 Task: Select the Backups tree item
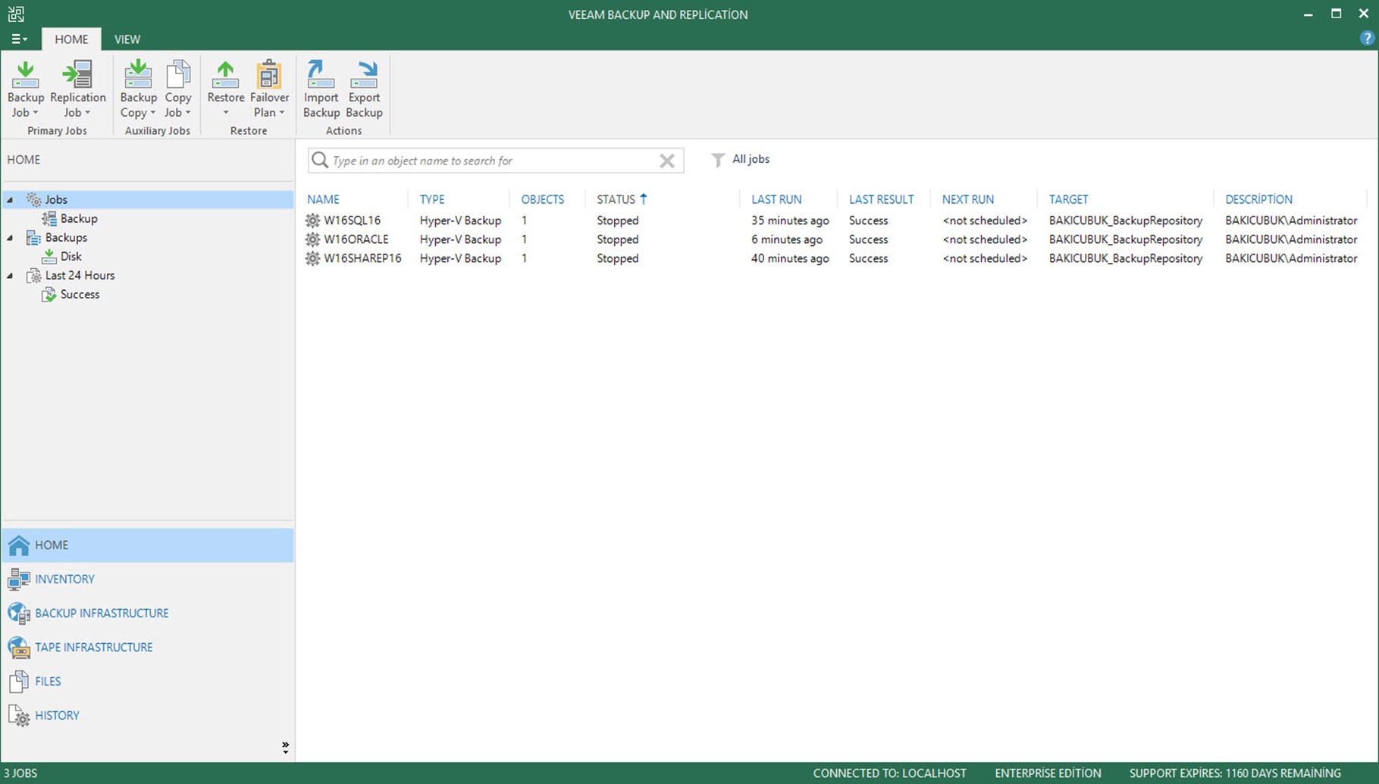click(66, 238)
